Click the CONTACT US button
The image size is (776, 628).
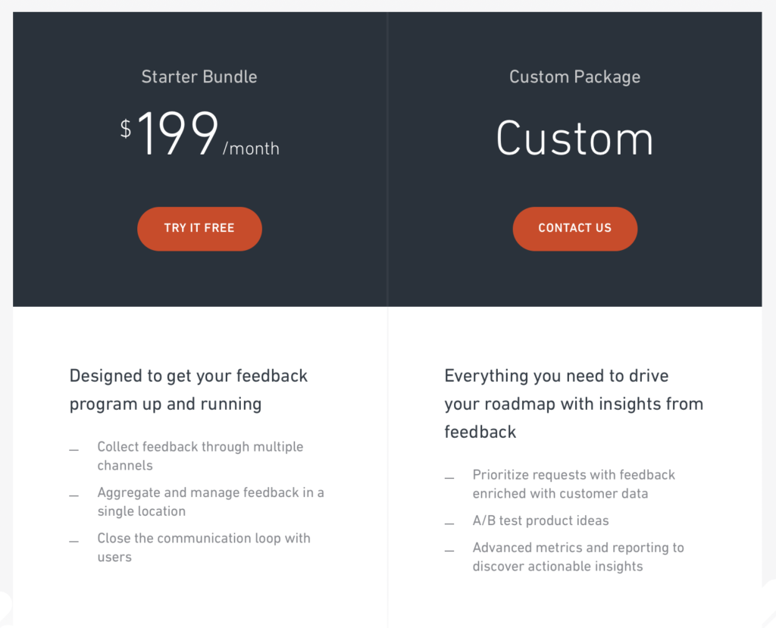point(575,229)
